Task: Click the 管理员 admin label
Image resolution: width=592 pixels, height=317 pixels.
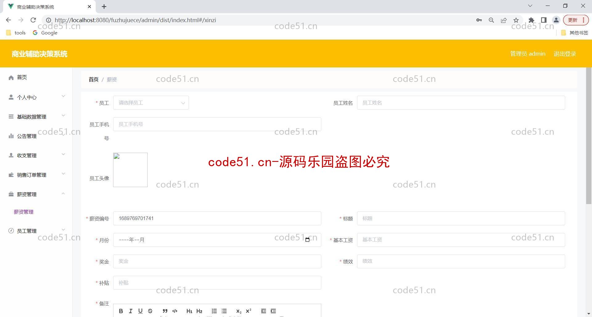Action: pyautogui.click(x=528, y=54)
